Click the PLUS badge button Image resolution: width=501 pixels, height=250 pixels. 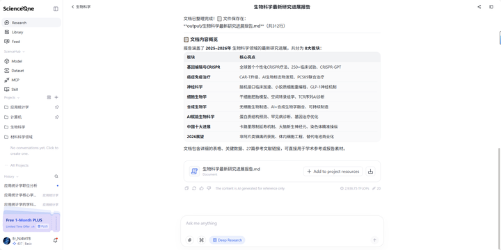pos(42,226)
